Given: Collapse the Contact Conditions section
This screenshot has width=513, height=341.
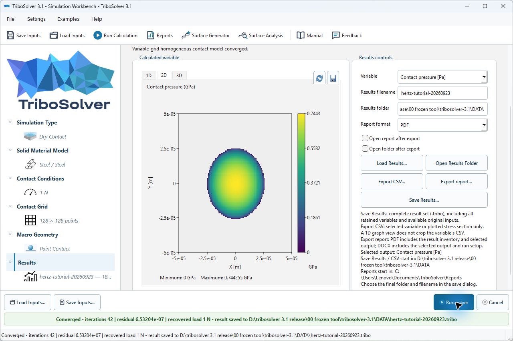Looking at the screenshot, I should pos(10,179).
